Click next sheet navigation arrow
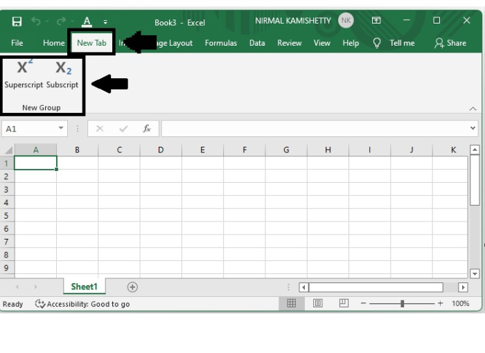Screen dimensions: 485x353 [x=35, y=287]
